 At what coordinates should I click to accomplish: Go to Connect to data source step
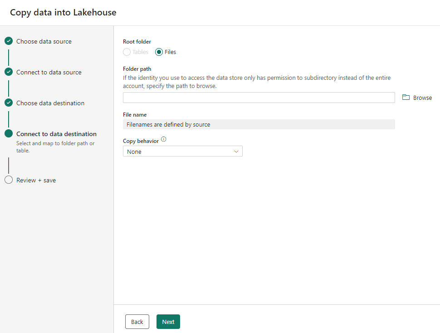pyautogui.click(x=49, y=73)
